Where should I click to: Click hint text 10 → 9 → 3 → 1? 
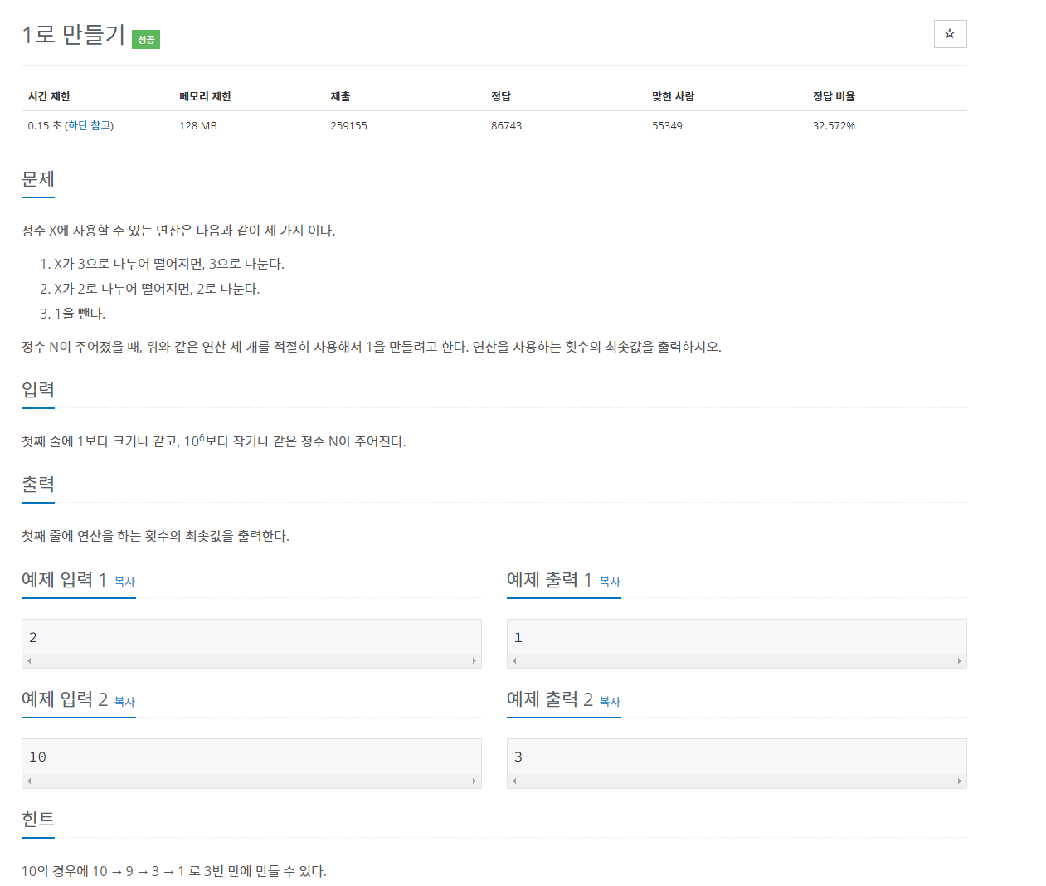pos(139,871)
